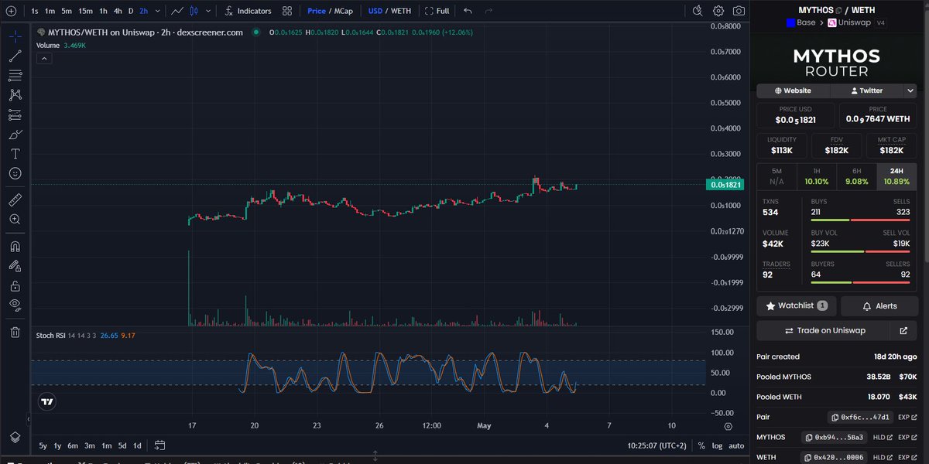Toggle percent scale mode

(x=701, y=445)
